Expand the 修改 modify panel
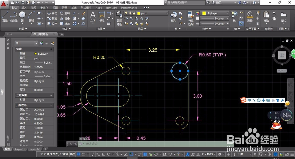The width and height of the screenshot is (295, 159). (66, 29)
